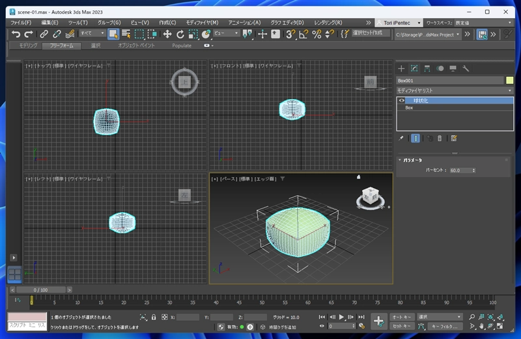The height and width of the screenshot is (339, 521).
Task: Toggle Show End Result button
Action: coord(415,139)
